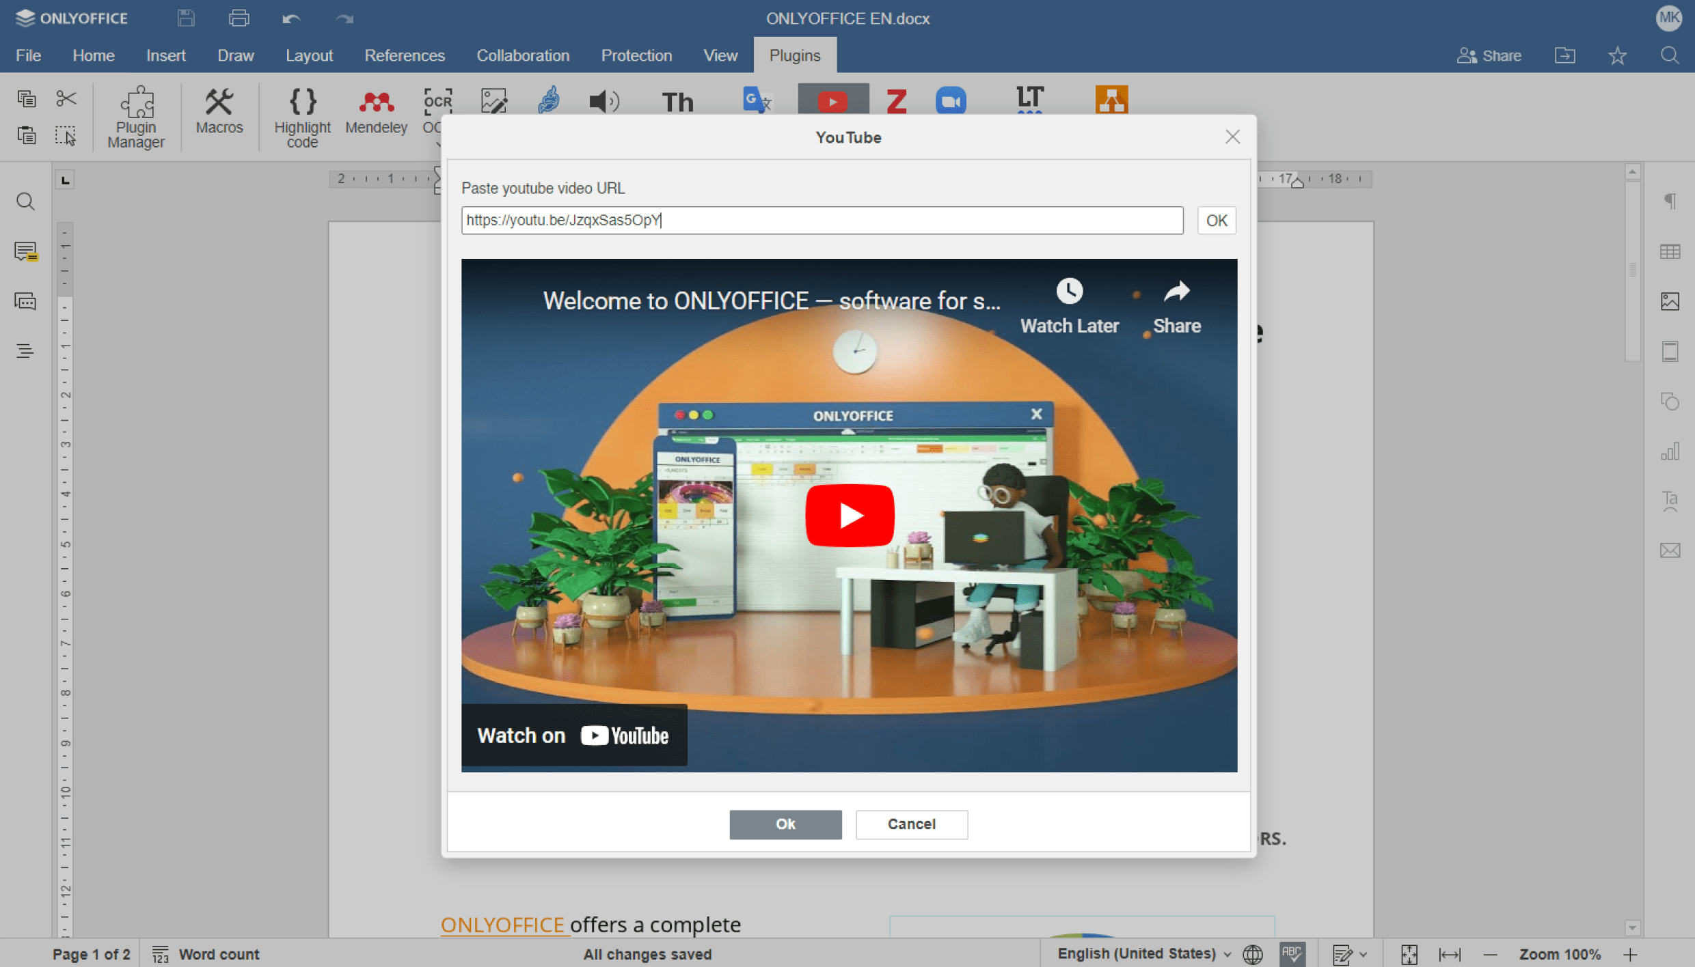The width and height of the screenshot is (1695, 967).
Task: Launch the Highlight code plugin
Action: coord(302,116)
